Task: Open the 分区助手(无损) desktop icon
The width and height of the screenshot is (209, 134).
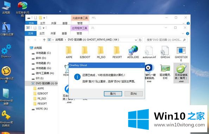Action: pyautogui.click(x=23, y=9)
